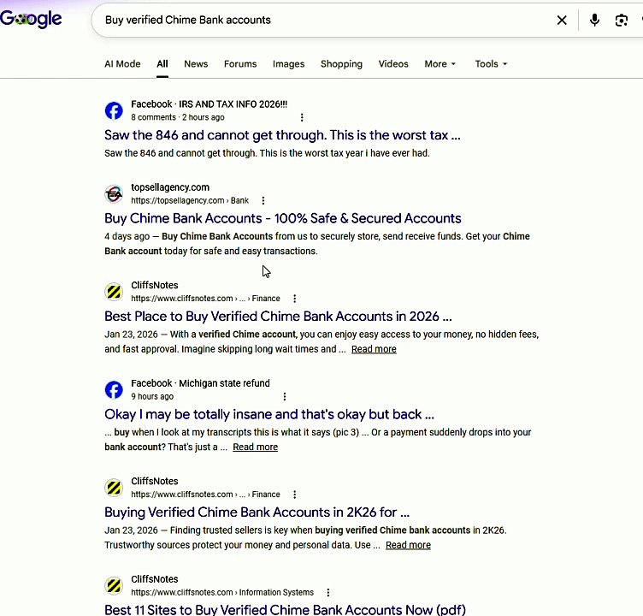The image size is (643, 616).
Task: Open 'Saw the 846 and cannot get through' result
Action: click(282, 135)
